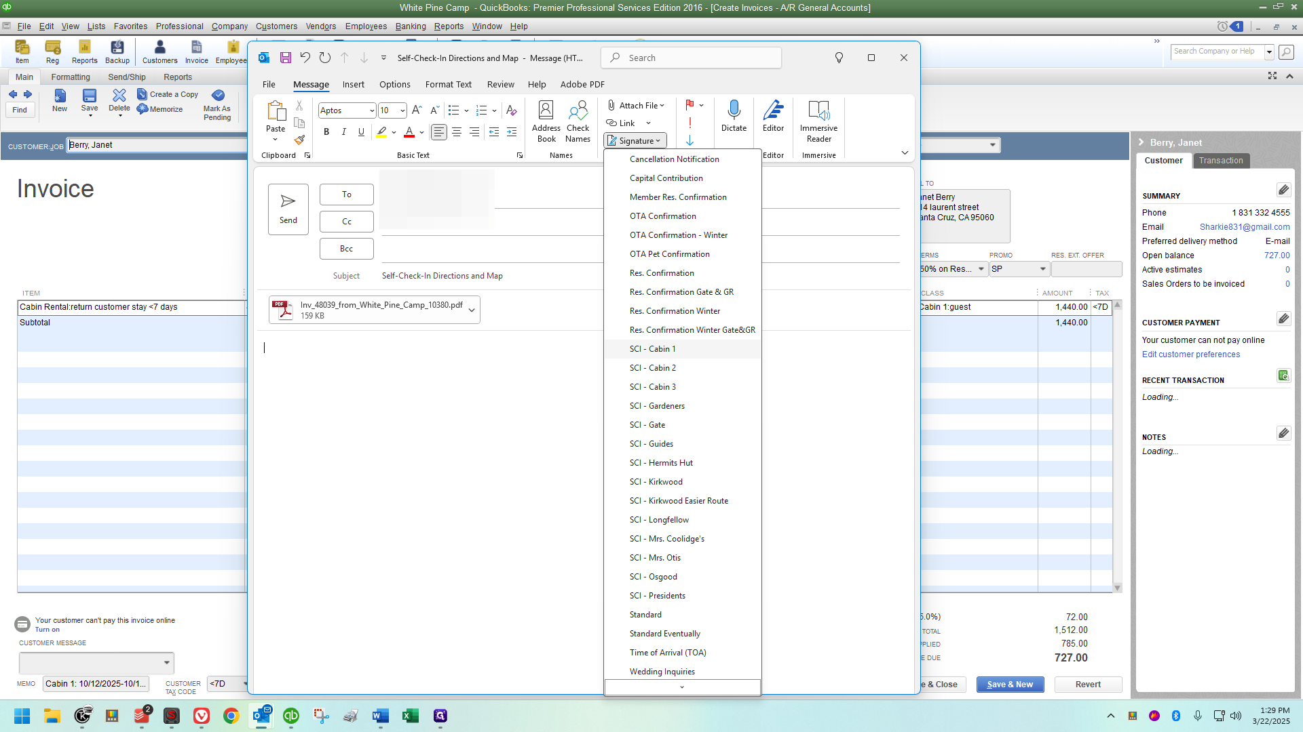The width and height of the screenshot is (1303, 732).
Task: Click Check Names icon
Action: [x=578, y=121]
